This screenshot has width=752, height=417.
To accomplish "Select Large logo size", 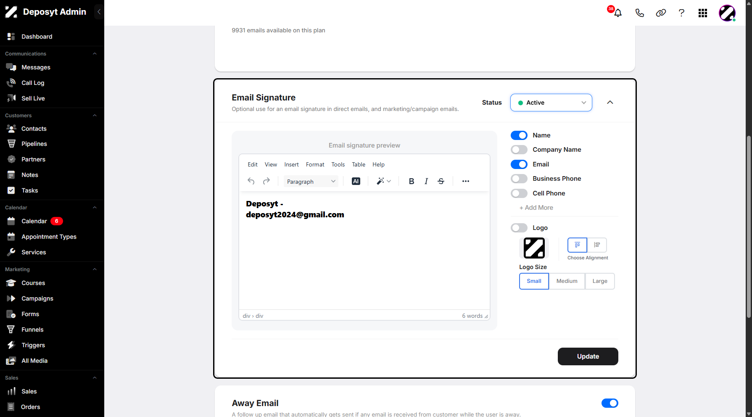I will click(600, 281).
